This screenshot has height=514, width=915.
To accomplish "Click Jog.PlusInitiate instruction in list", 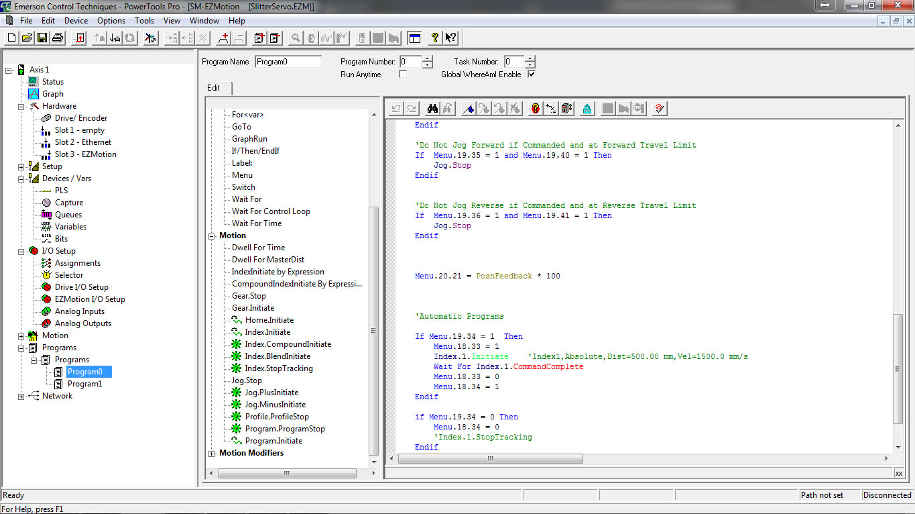I will click(271, 393).
